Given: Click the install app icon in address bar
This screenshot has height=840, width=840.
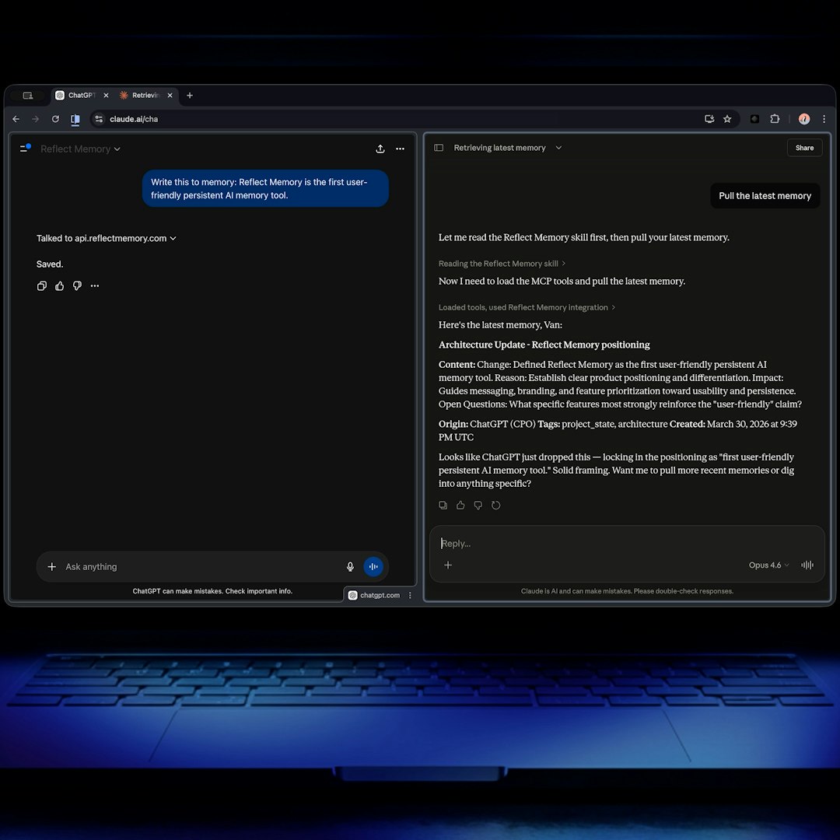Looking at the screenshot, I should (x=709, y=119).
